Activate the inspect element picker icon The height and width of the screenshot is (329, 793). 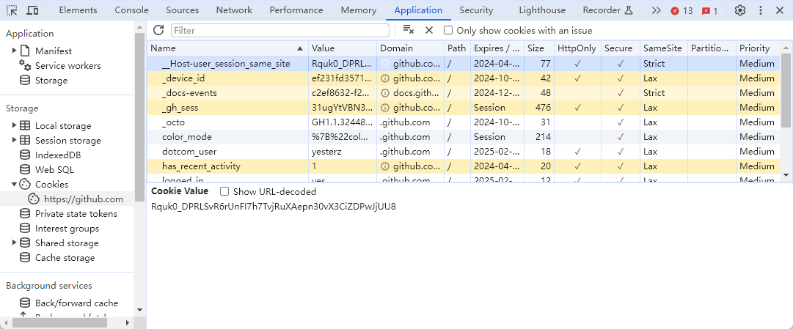pyautogui.click(x=12, y=10)
